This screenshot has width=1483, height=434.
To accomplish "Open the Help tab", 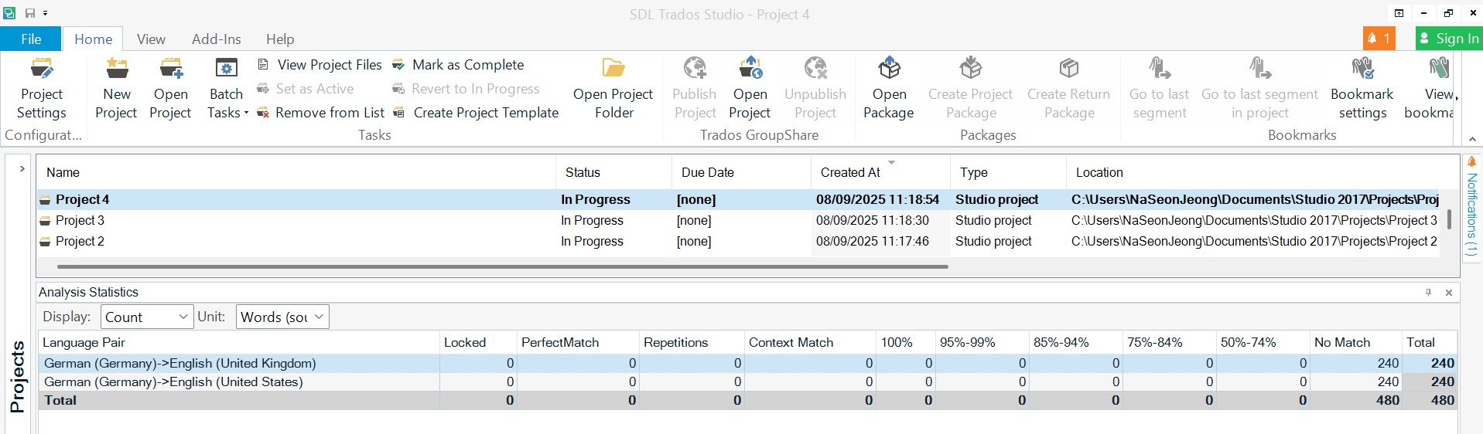I will pyautogui.click(x=280, y=39).
